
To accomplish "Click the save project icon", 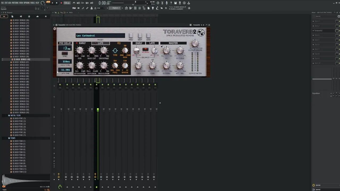I will click(175, 3).
